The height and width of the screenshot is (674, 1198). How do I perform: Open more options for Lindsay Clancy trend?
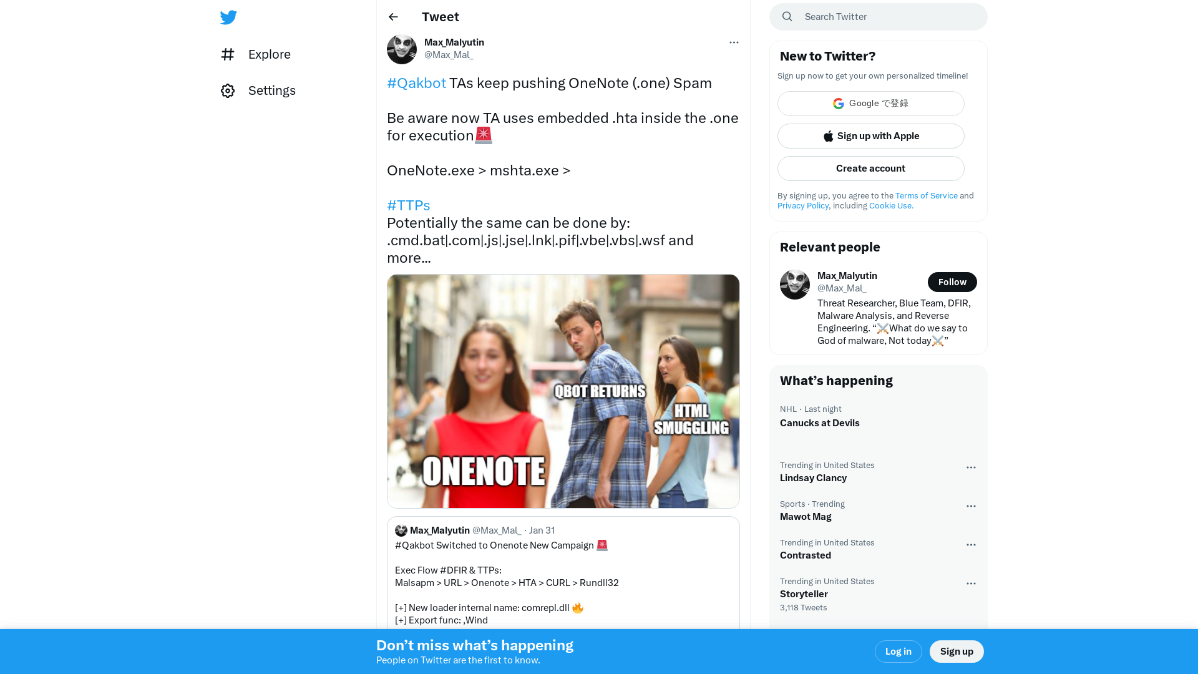pyautogui.click(x=971, y=467)
